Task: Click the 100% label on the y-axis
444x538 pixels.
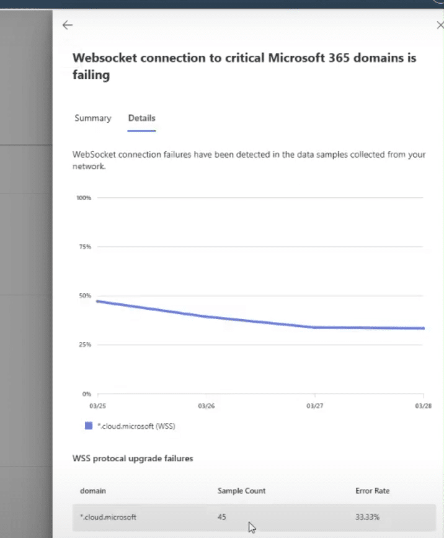Action: coord(84,198)
